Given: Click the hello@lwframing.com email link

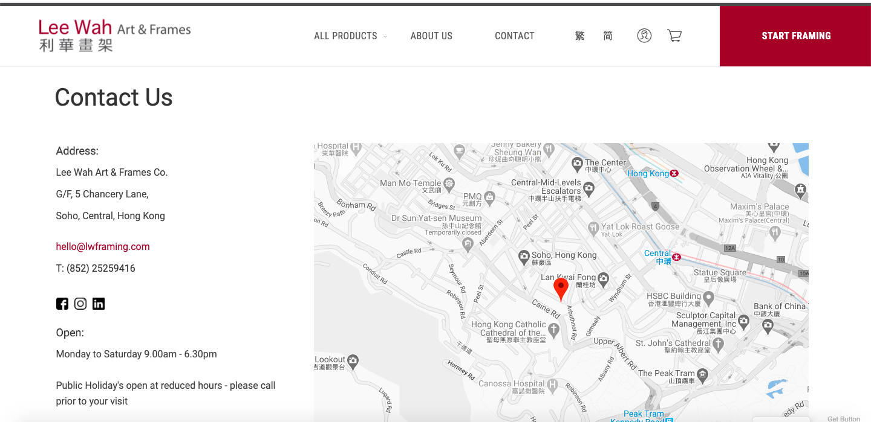Looking at the screenshot, I should click(103, 246).
